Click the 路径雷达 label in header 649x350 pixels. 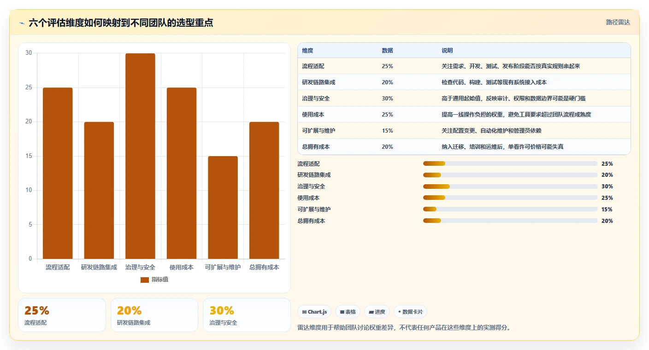coord(618,22)
